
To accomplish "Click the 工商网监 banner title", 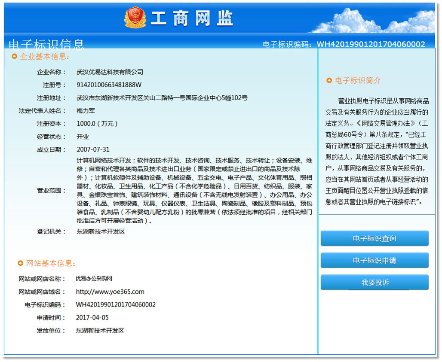I will point(192,18).
